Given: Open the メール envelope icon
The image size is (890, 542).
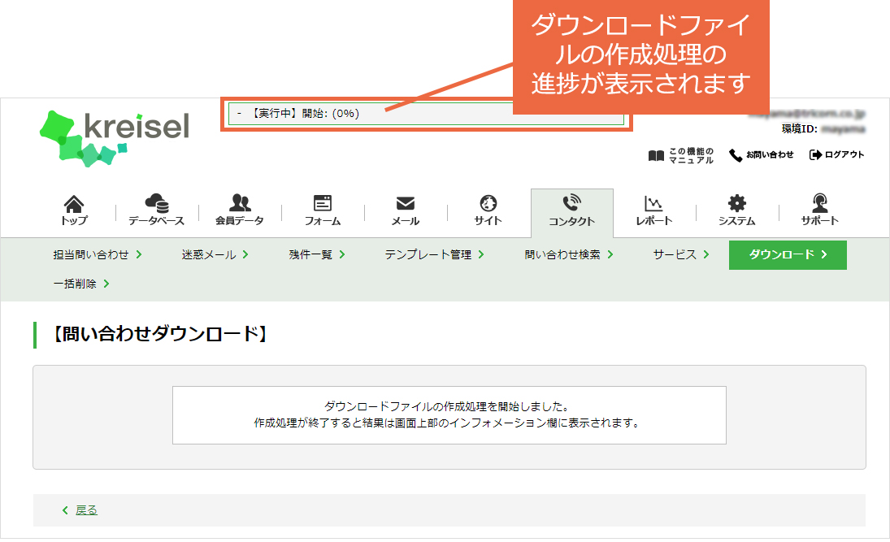Looking at the screenshot, I should pos(406,203).
